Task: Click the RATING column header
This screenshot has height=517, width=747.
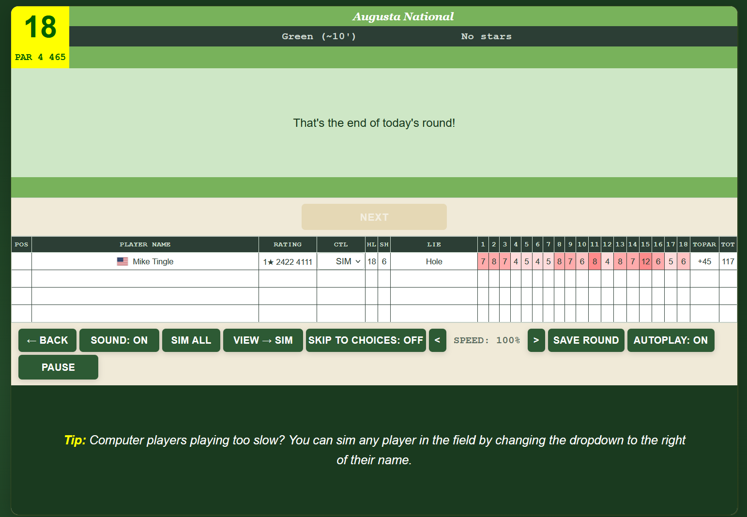Action: pos(288,244)
